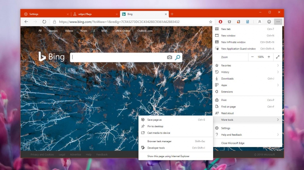
Task: Click the shield extension icon
Action: click(x=229, y=22)
